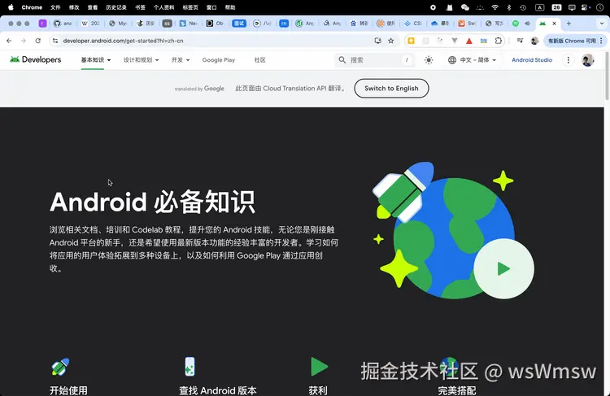Click the profile avatar on Developers site
This screenshot has width=610, height=396.
click(587, 60)
